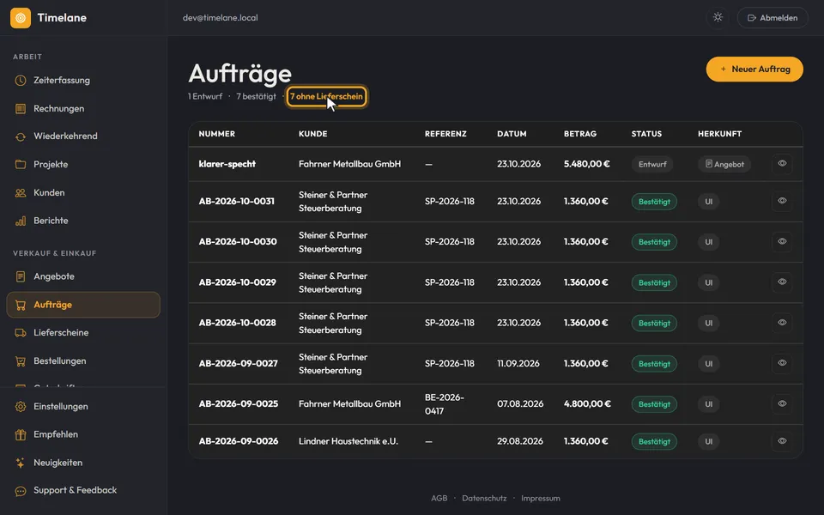View order AB-2026-09-0026 via eye icon
The width and height of the screenshot is (824, 515).
(782, 441)
